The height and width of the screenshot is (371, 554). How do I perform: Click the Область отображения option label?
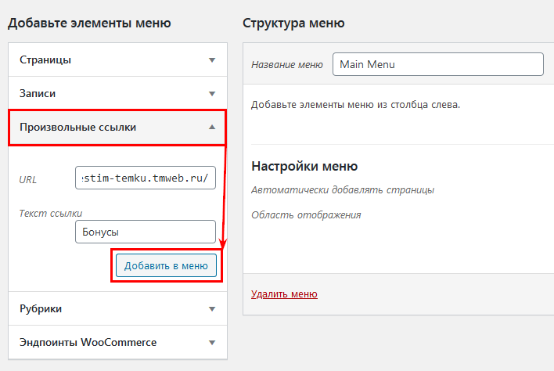(306, 214)
